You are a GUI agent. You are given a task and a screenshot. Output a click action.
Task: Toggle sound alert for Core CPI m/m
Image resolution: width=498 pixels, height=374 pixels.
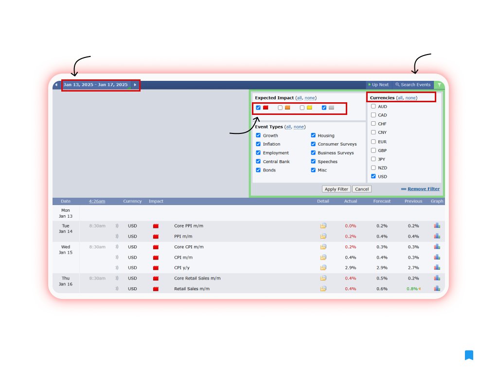coord(117,247)
